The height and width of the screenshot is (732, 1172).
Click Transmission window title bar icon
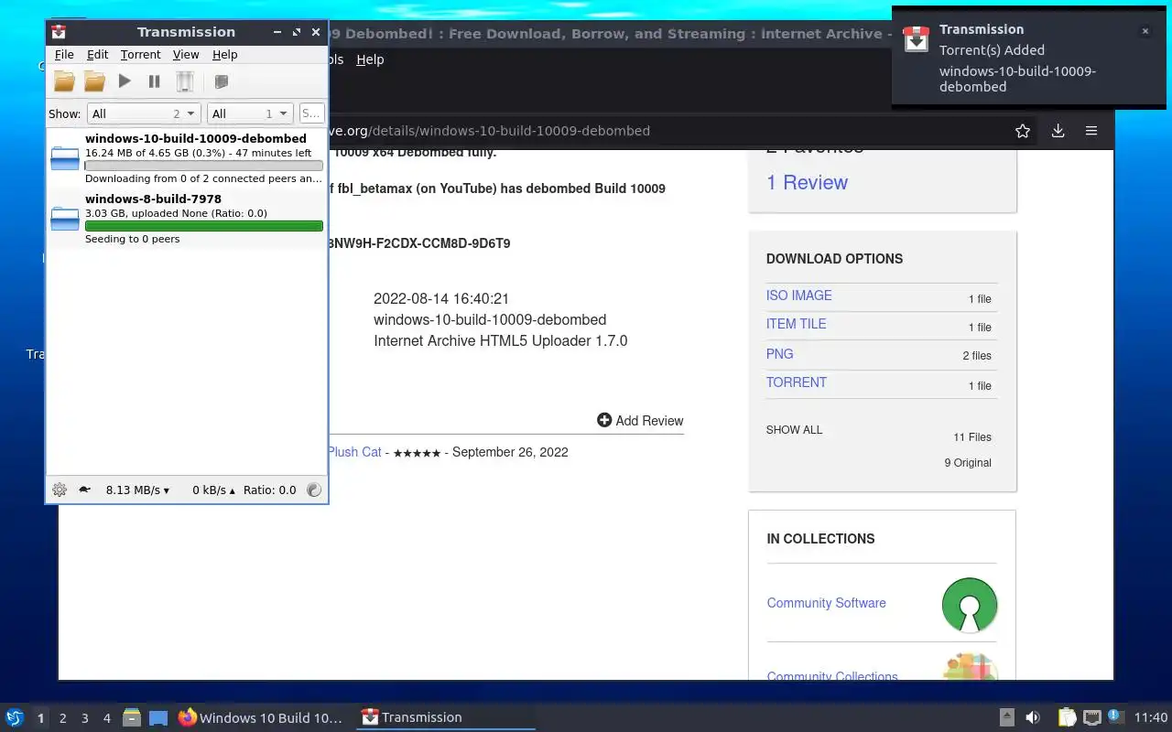point(59,32)
